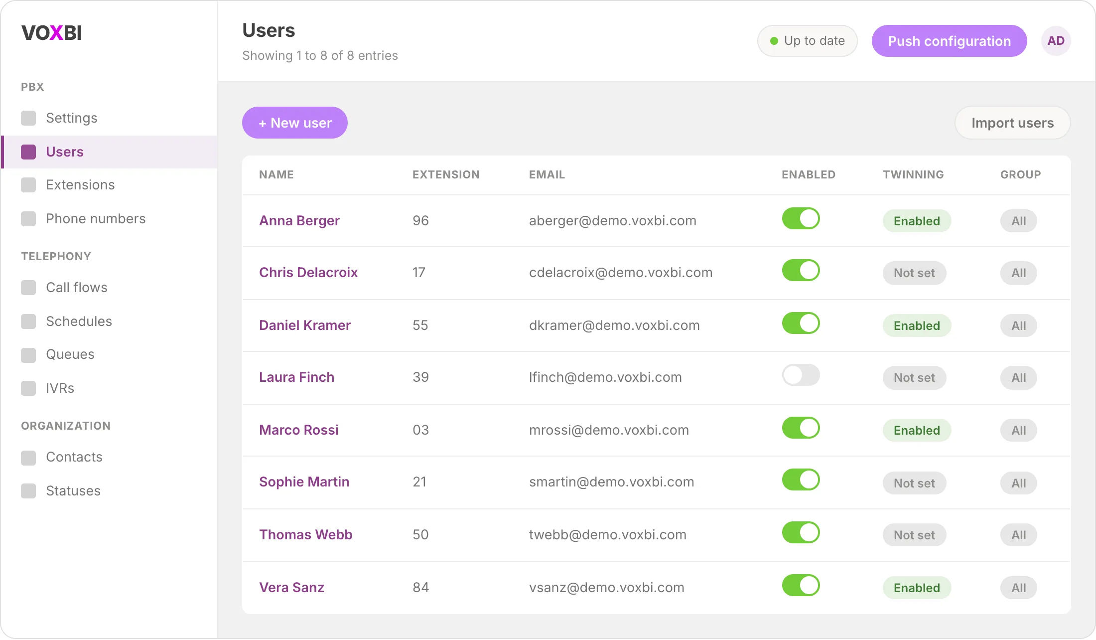Open the AD account avatar
Image resolution: width=1096 pixels, height=640 pixels.
click(x=1056, y=41)
